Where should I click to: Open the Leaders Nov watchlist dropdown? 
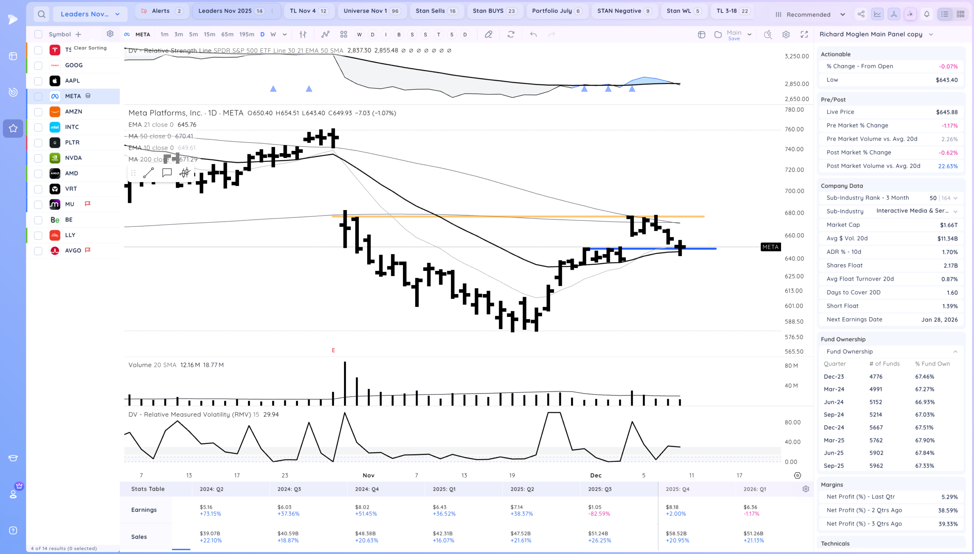pyautogui.click(x=90, y=14)
